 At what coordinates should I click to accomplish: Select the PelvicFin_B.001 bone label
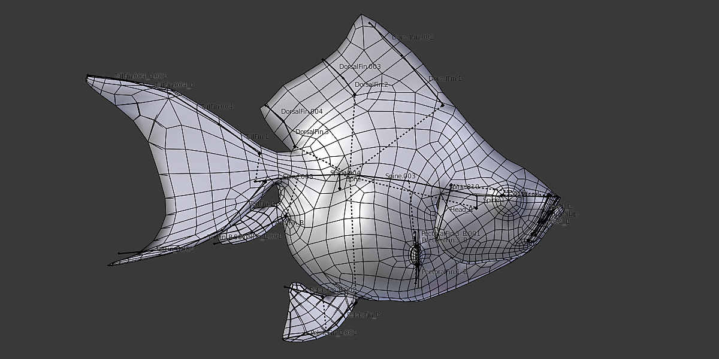333,333
